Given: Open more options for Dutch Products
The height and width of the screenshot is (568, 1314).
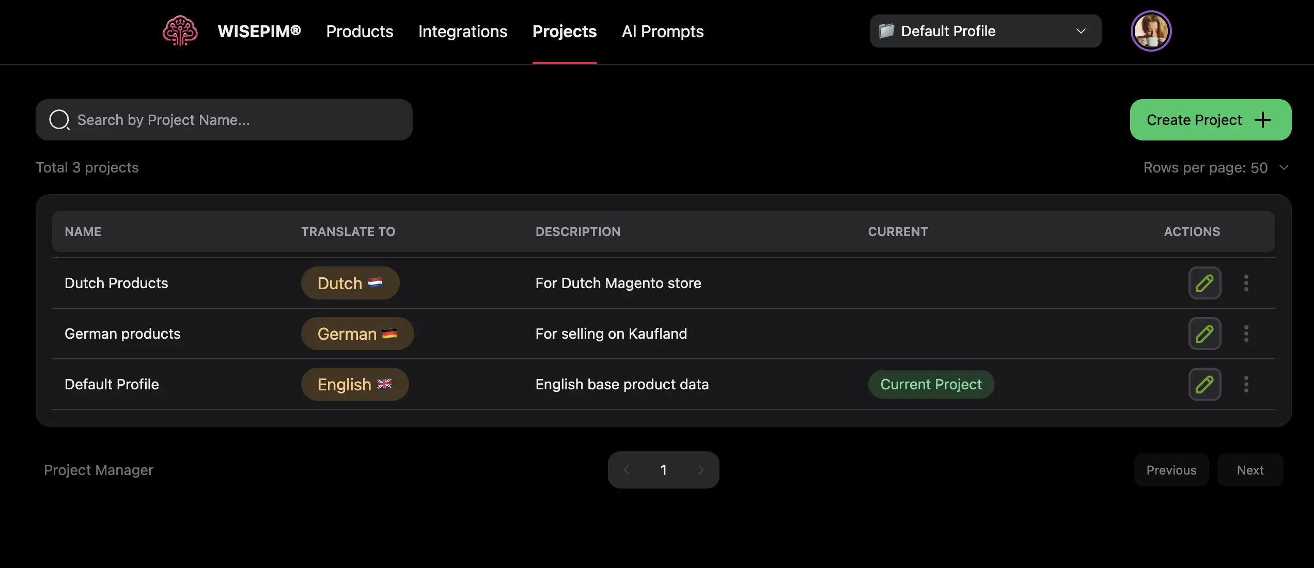Looking at the screenshot, I should pos(1246,283).
